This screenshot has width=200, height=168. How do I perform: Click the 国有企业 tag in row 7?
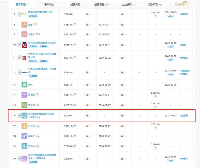click(x=33, y=16)
